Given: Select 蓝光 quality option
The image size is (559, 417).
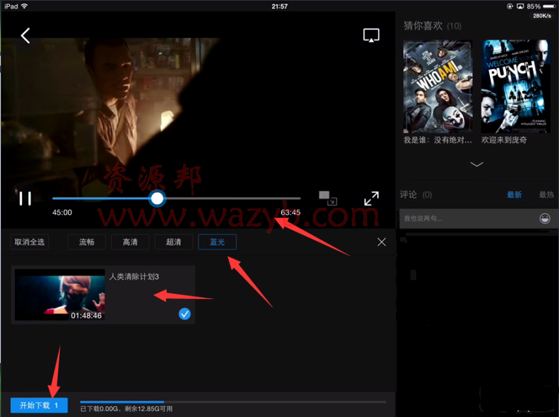Looking at the screenshot, I should pos(217,242).
